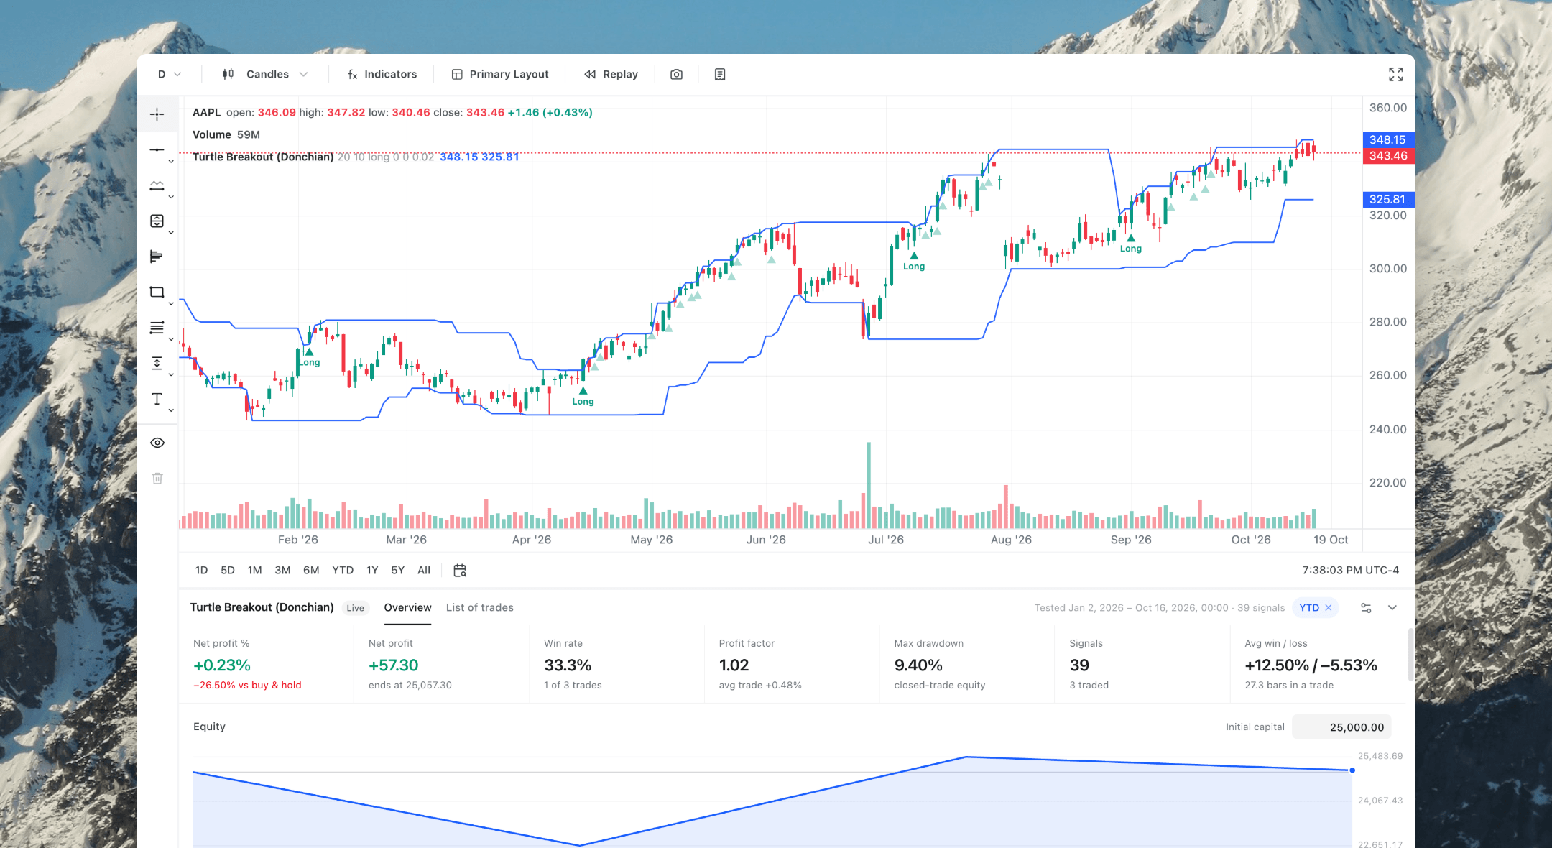Expand text tool variants arrow
1552x848 pixels.
171,410
